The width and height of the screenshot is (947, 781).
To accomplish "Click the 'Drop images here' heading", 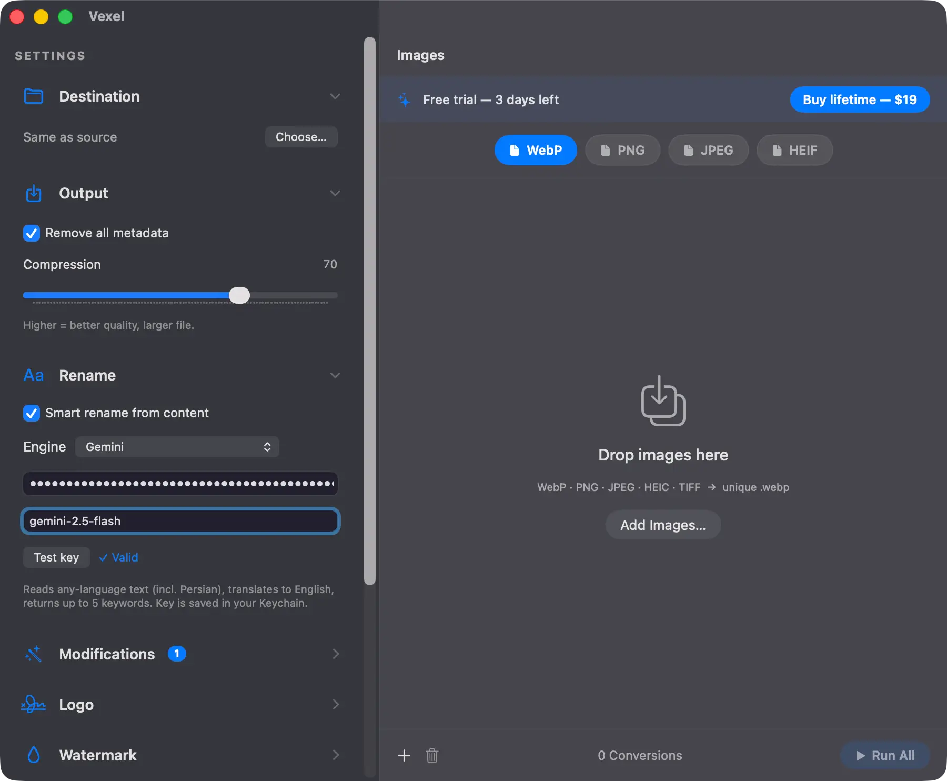I will (x=663, y=455).
